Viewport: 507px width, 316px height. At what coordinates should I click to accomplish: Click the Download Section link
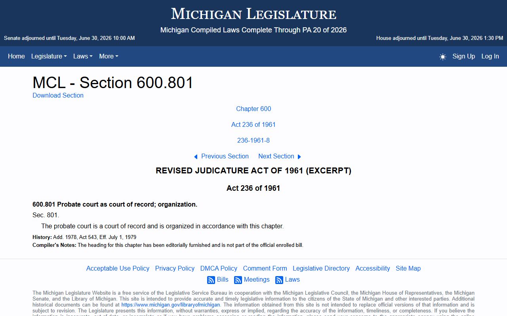point(58,95)
